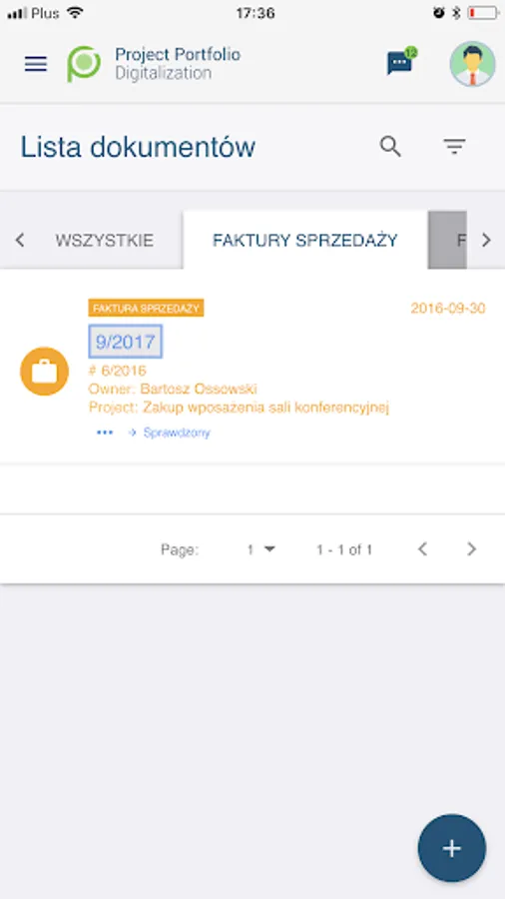Switch to the WSZYSTKIE tab
This screenshot has height=899, width=505.
[x=104, y=240]
